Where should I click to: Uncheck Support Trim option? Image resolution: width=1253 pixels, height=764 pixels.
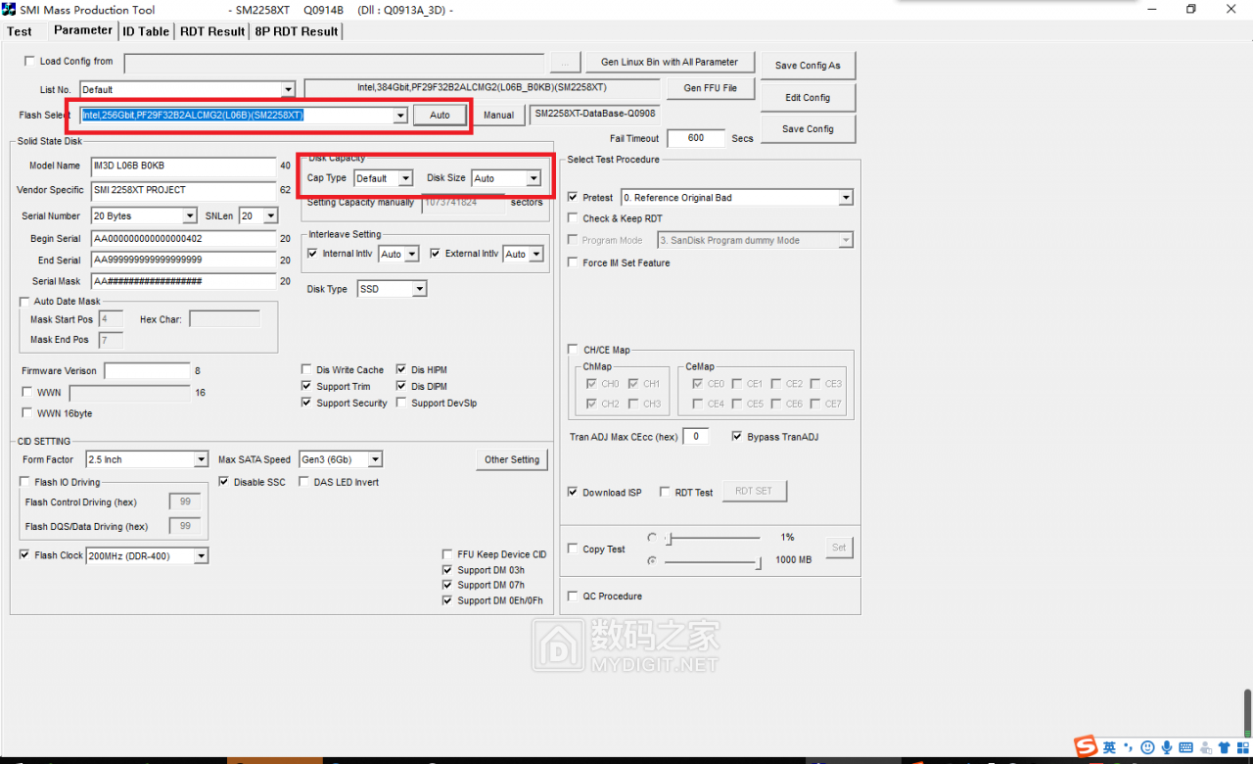click(x=307, y=386)
